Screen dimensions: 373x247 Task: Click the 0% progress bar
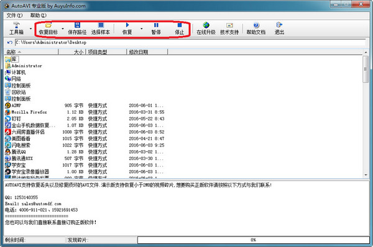(253, 240)
